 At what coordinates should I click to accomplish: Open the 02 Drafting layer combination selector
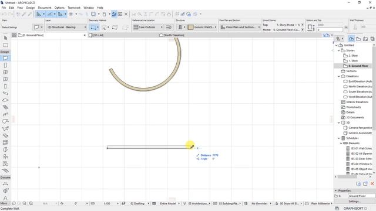[138, 203]
